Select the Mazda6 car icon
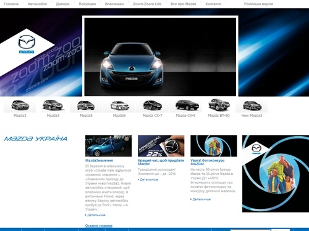The width and height of the screenshot is (309, 231). (x=119, y=105)
